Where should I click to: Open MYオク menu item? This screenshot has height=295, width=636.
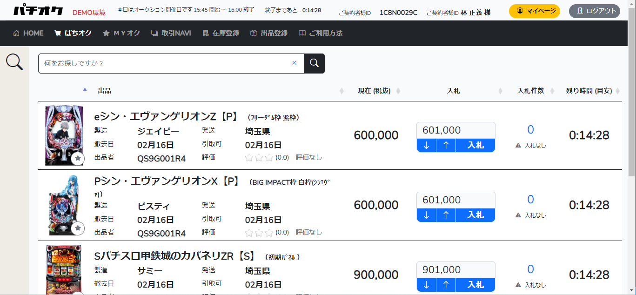[x=121, y=33]
